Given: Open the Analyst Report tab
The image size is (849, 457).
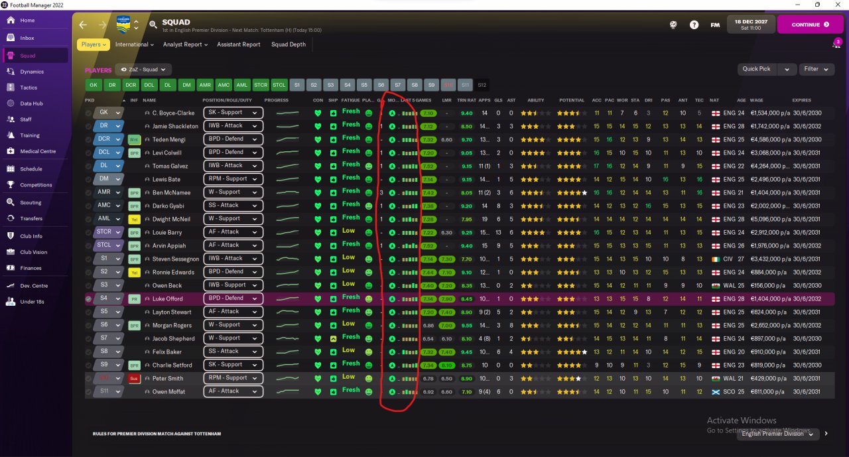Looking at the screenshot, I should pyautogui.click(x=185, y=44).
